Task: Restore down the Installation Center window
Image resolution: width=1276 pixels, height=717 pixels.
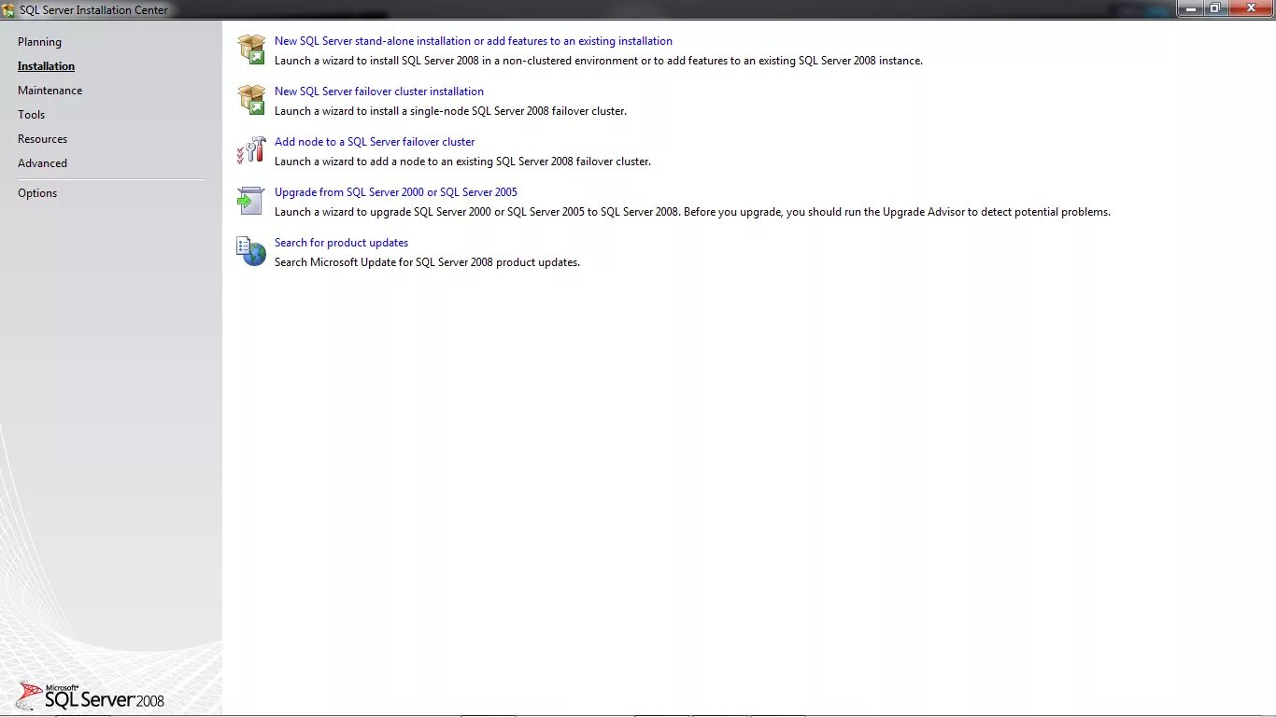Action: [x=1215, y=8]
